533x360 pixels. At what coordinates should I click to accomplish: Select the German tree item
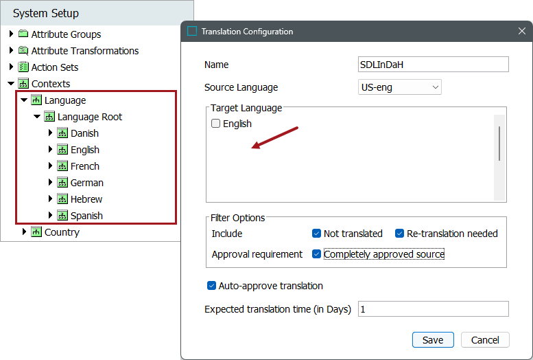click(86, 183)
